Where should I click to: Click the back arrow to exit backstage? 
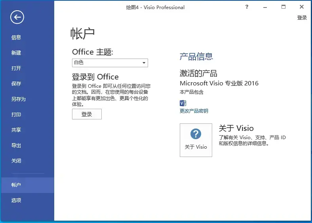click(17, 17)
